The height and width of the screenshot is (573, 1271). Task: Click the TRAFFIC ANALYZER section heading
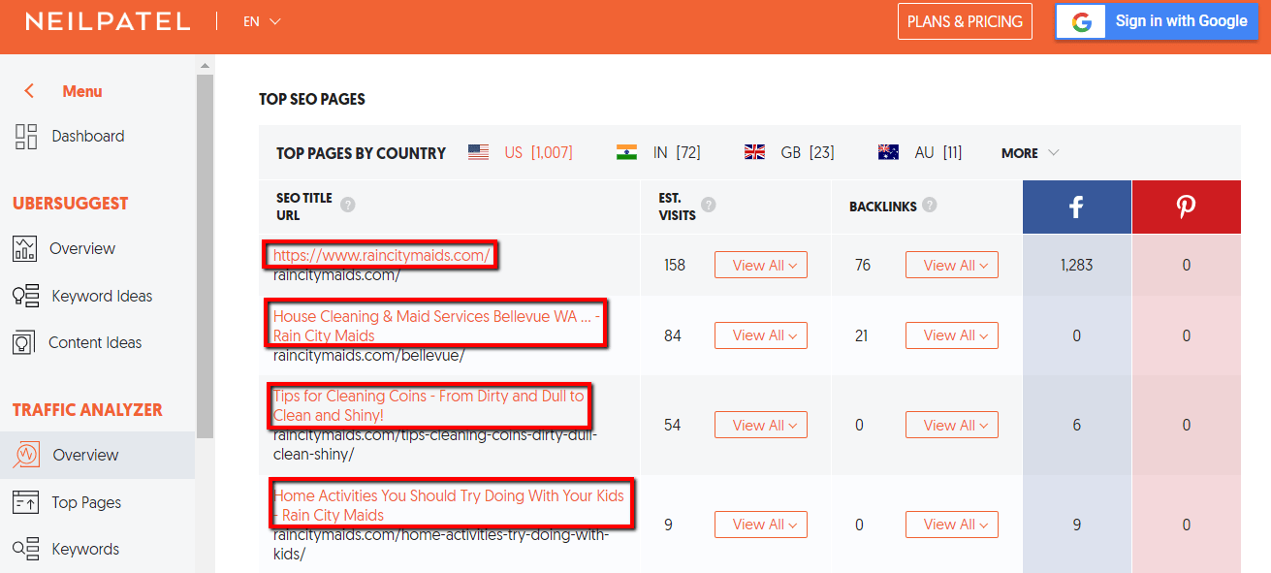87,410
